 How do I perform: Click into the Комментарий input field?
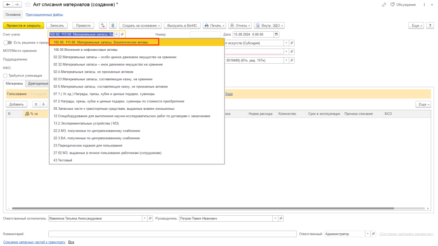click(172, 234)
